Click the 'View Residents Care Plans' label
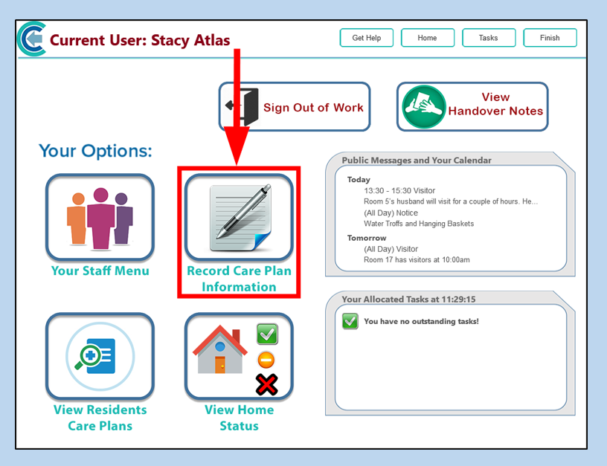Image resolution: width=607 pixels, height=466 pixels. tap(100, 418)
